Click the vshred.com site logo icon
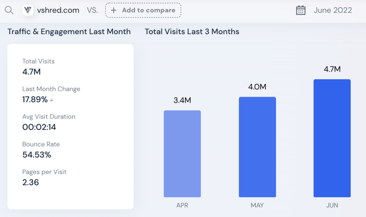 click(x=28, y=10)
